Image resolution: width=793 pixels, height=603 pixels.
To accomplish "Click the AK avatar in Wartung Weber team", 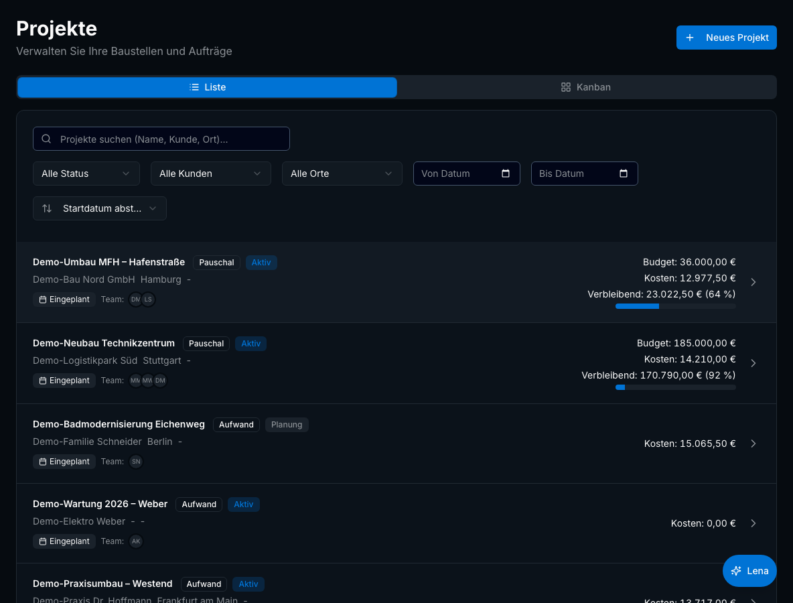I will pyautogui.click(x=136, y=541).
